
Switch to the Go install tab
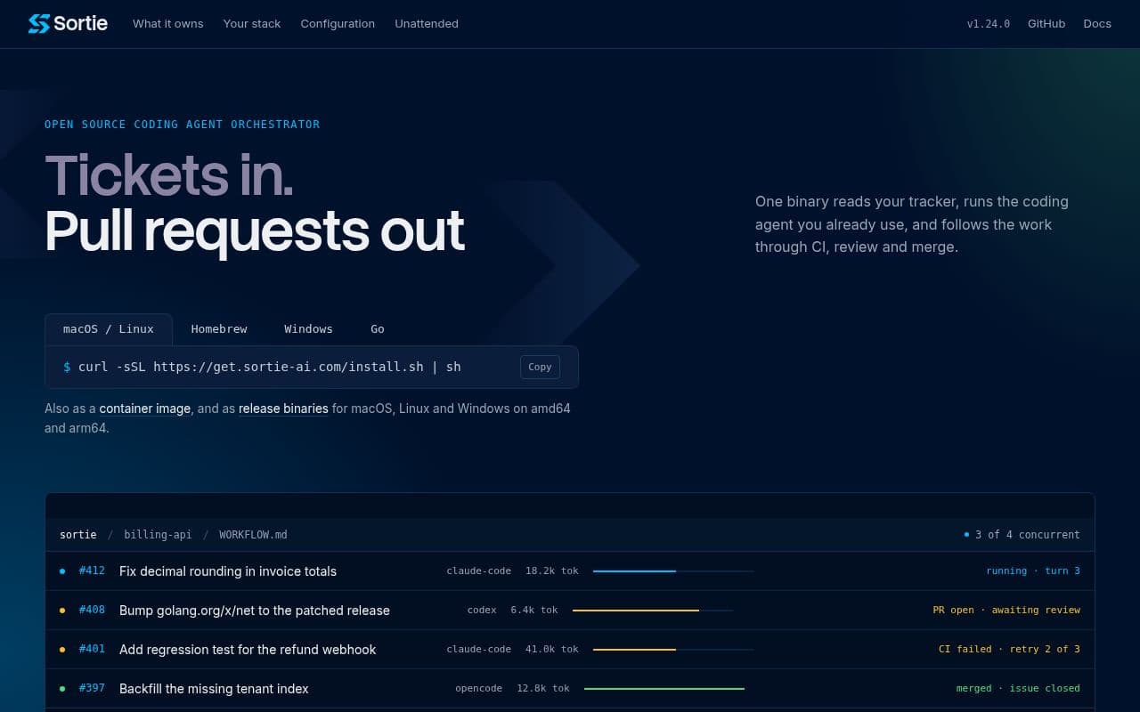378,329
